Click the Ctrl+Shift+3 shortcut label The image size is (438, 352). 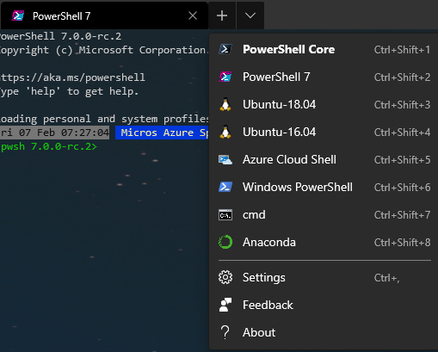point(402,105)
